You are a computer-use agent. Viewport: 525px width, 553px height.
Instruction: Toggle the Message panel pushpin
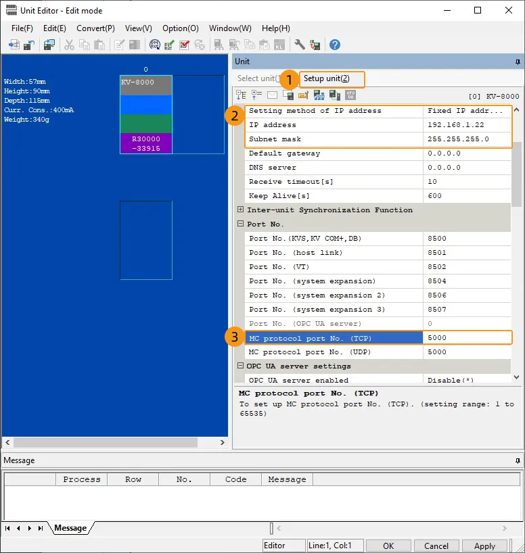[518, 460]
